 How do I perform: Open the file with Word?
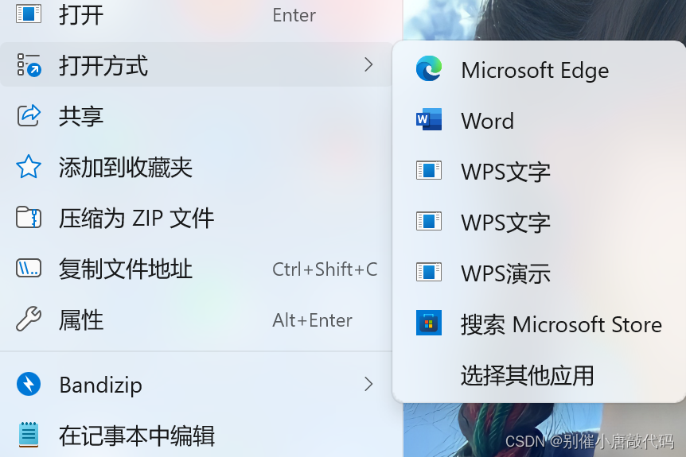click(539, 121)
